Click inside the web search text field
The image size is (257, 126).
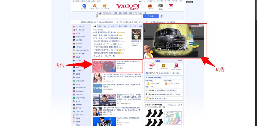point(119,16)
